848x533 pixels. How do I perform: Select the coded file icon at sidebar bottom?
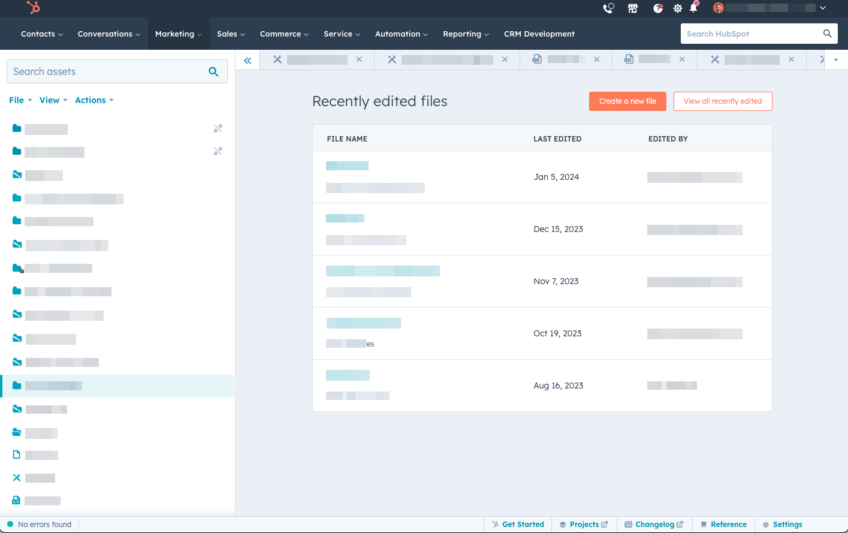tap(16, 501)
